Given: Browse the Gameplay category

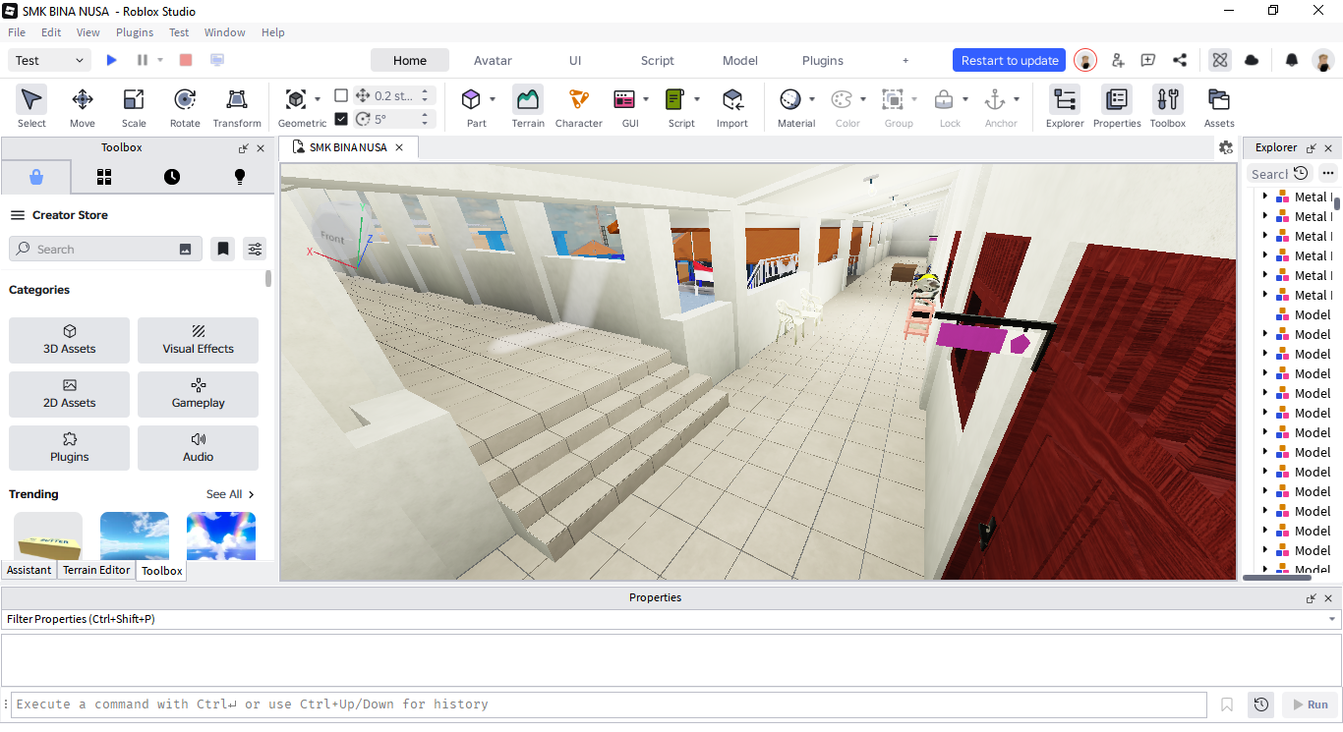Looking at the screenshot, I should tap(199, 394).
